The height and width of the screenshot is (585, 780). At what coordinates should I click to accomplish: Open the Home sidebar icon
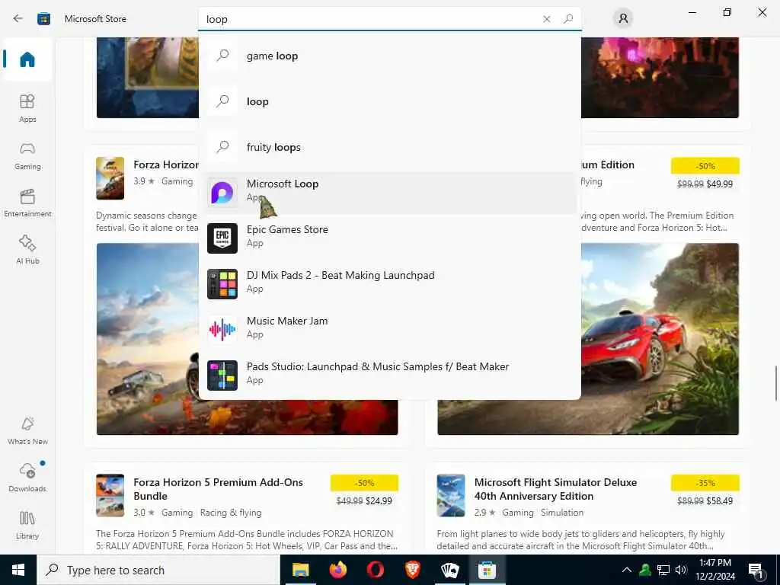[x=27, y=59]
